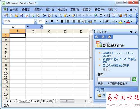
Task: Click the task pane Back arrow
Action: [97, 37]
